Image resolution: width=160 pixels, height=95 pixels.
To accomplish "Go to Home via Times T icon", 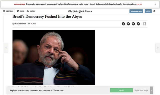I will coord(18,11).
